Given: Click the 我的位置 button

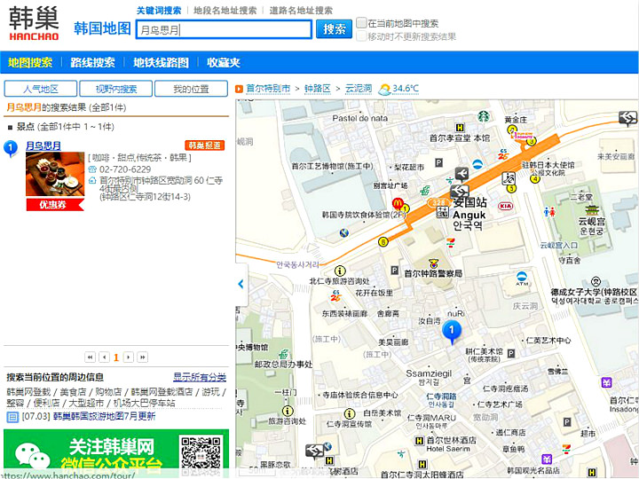Looking at the screenshot, I should [191, 89].
